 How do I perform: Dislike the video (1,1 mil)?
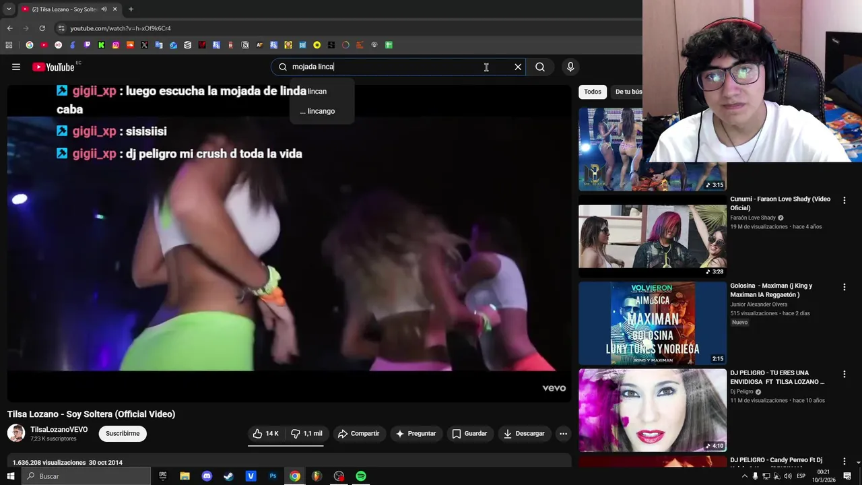click(306, 433)
